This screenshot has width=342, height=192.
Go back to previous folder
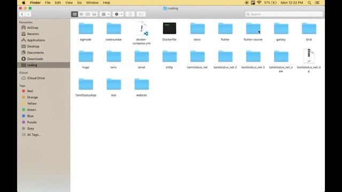[22, 14]
